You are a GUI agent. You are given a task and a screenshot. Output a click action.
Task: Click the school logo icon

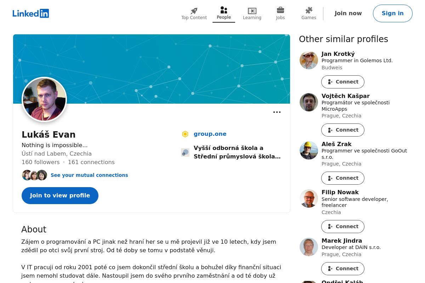pyautogui.click(x=185, y=152)
